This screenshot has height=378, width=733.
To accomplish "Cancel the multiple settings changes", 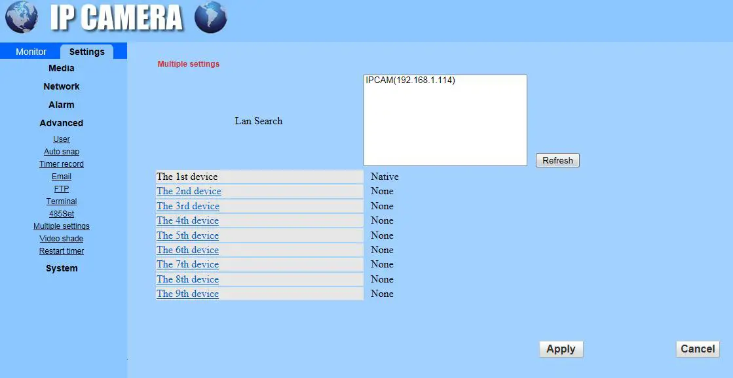I will click(697, 349).
